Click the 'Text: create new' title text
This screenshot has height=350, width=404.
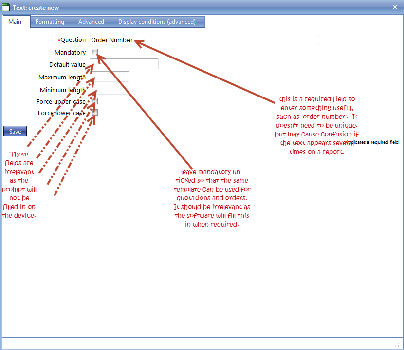(36, 7)
